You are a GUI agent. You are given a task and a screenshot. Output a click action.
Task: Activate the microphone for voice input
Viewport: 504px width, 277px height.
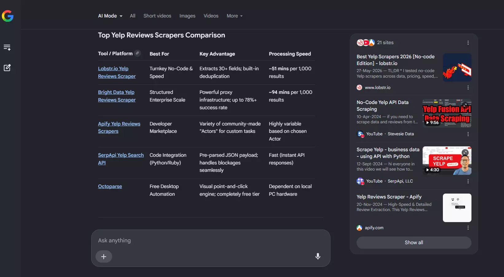tap(318, 256)
